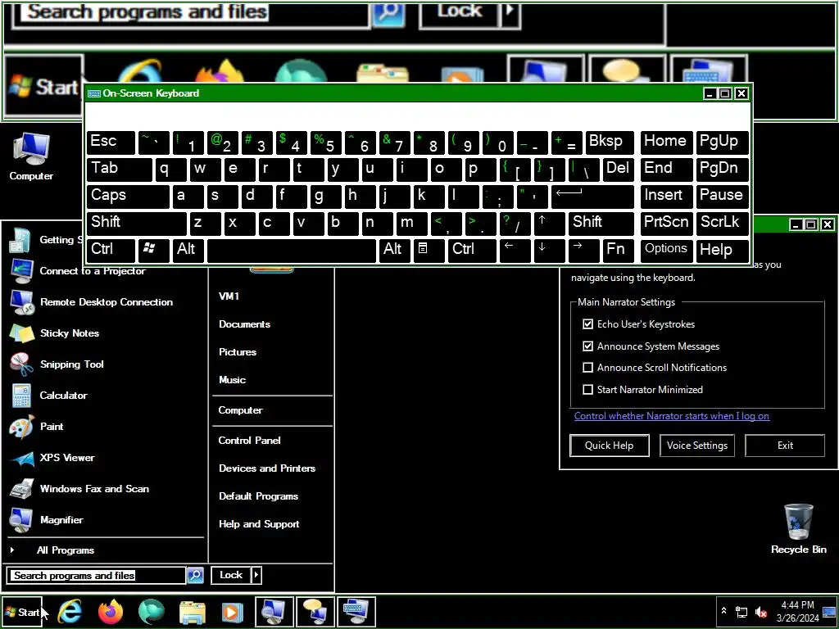Open Pictures from Start menu
Screen dimensions: 839x629
pyautogui.click(x=238, y=352)
